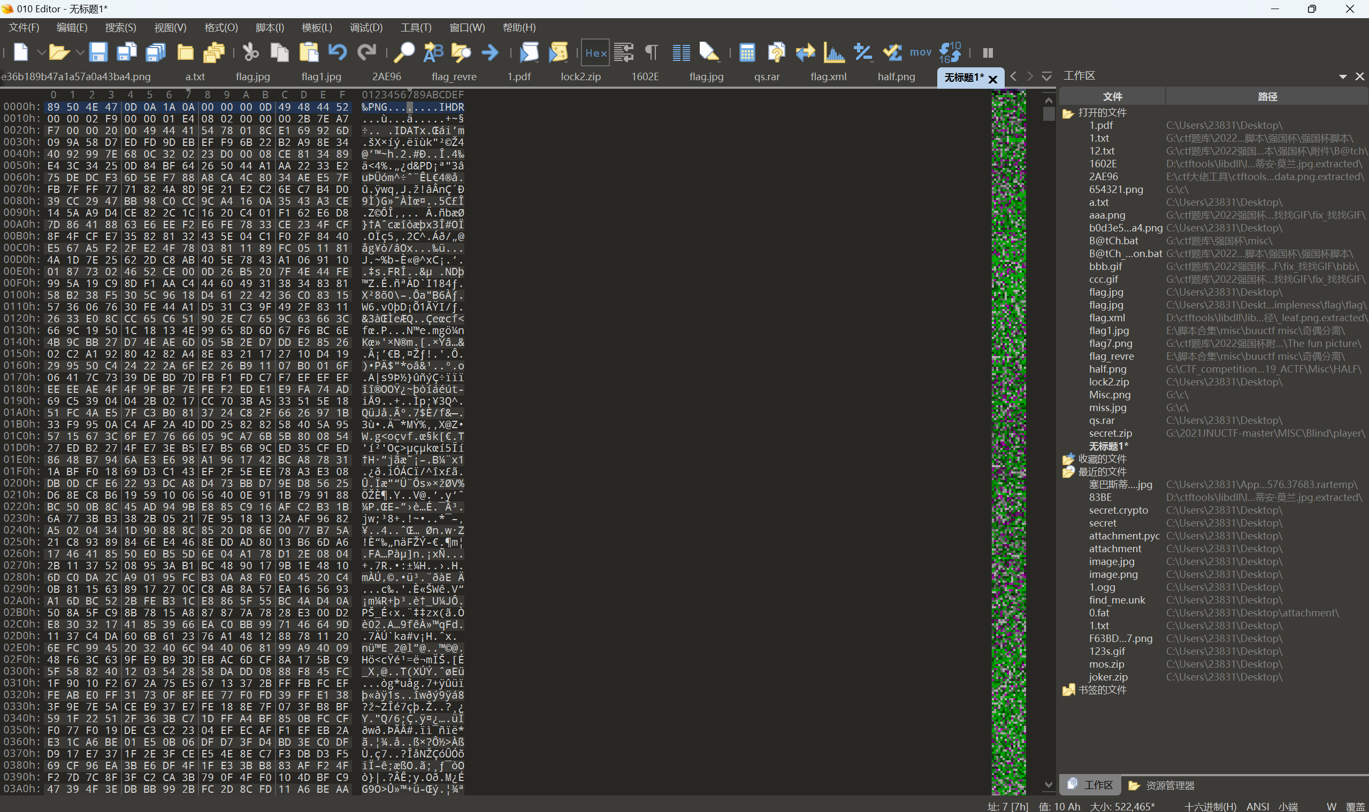The image size is (1369, 812).
Task: Click the Open file folder icon
Action: click(x=59, y=52)
